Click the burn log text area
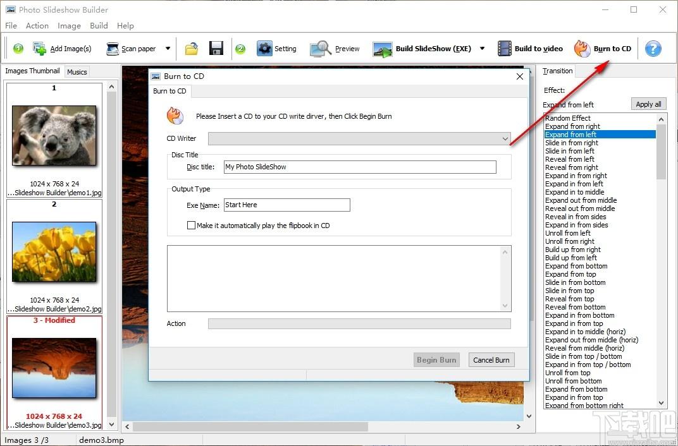The width and height of the screenshot is (678, 446). tap(339, 279)
